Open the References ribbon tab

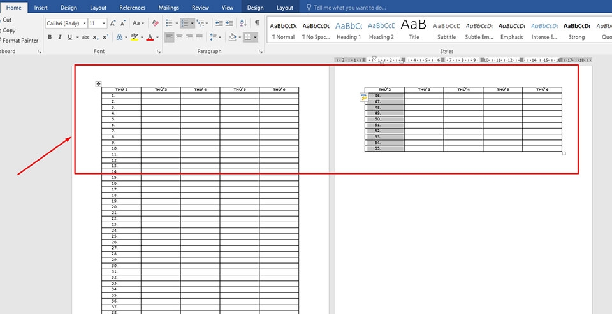[133, 8]
